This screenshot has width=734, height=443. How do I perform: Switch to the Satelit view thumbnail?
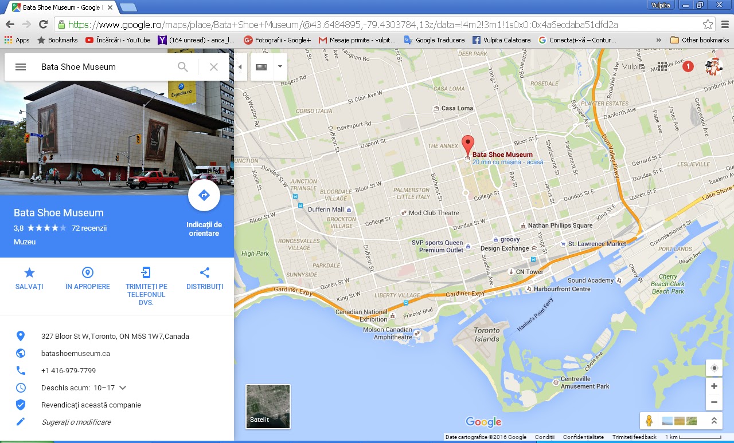point(268,406)
